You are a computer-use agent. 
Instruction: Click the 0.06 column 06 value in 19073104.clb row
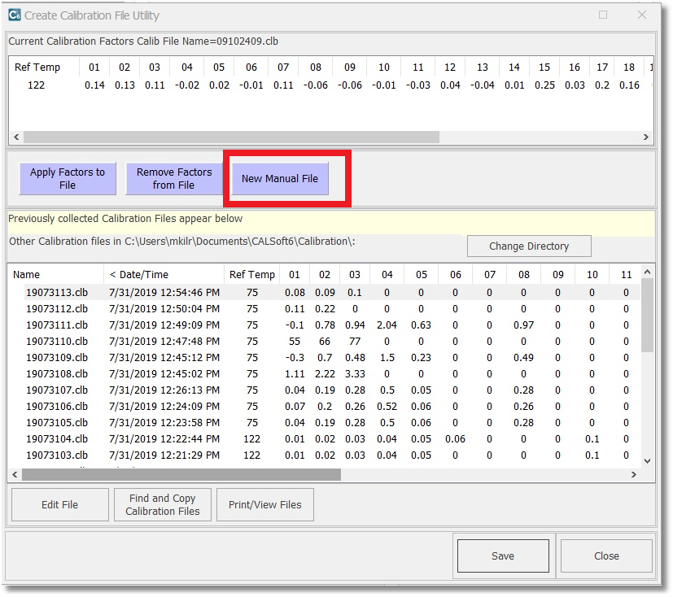click(x=455, y=439)
